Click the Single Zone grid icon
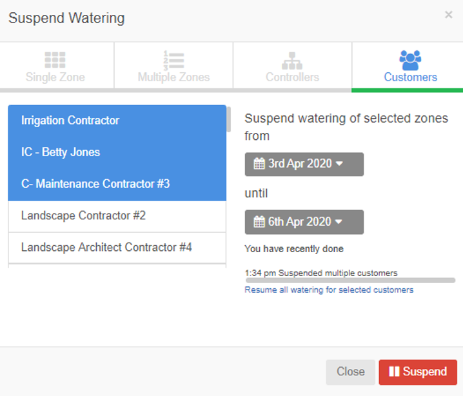Image resolution: width=463 pixels, height=396 pixels. click(55, 60)
